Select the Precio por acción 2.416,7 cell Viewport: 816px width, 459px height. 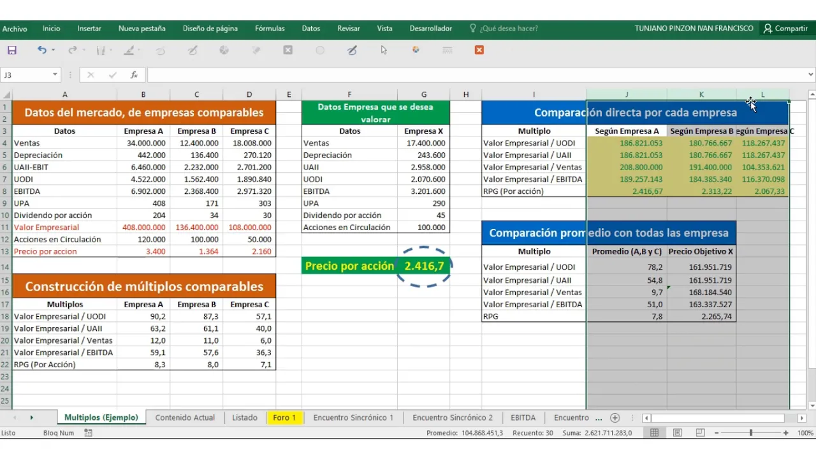424,266
